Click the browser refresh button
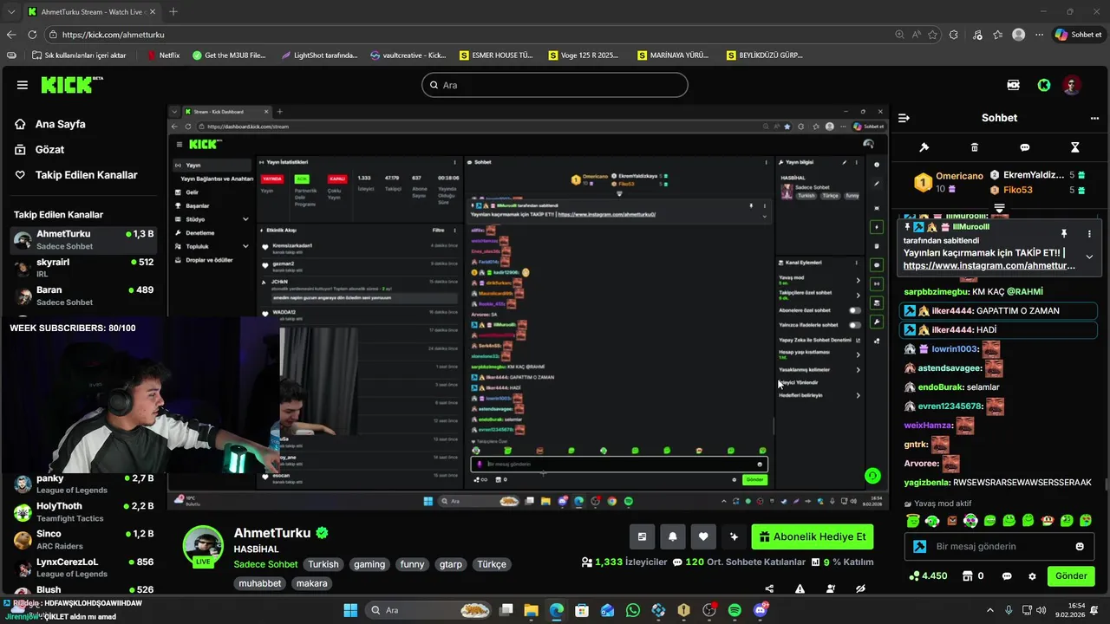This screenshot has height=624, width=1110. [x=32, y=35]
